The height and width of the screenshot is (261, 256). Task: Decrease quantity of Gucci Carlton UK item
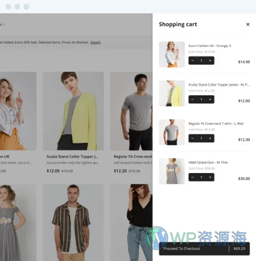193,61
